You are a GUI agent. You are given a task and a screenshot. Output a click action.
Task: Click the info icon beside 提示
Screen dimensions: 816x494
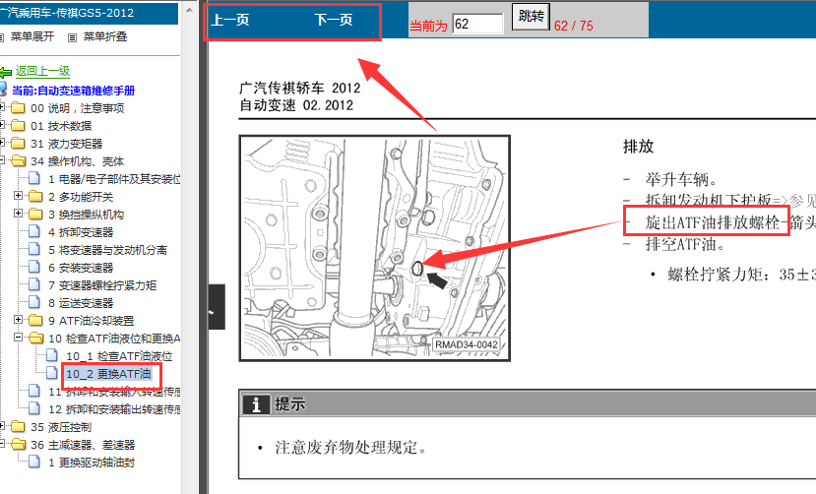click(256, 404)
